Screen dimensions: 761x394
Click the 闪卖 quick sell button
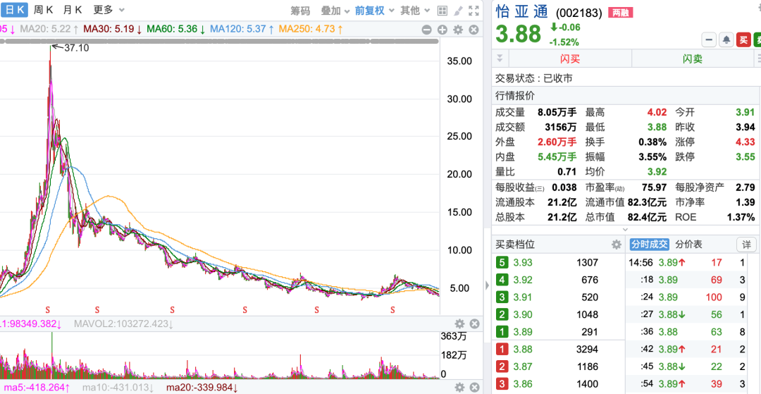pos(692,59)
